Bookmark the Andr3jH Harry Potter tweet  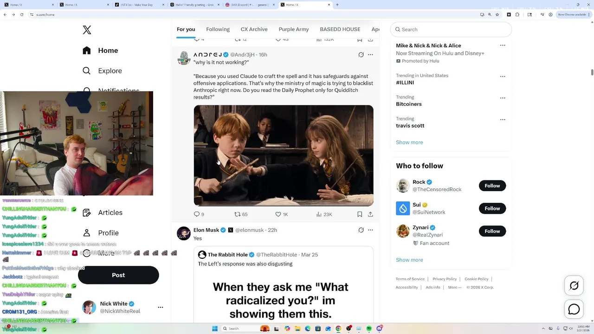tap(360, 214)
